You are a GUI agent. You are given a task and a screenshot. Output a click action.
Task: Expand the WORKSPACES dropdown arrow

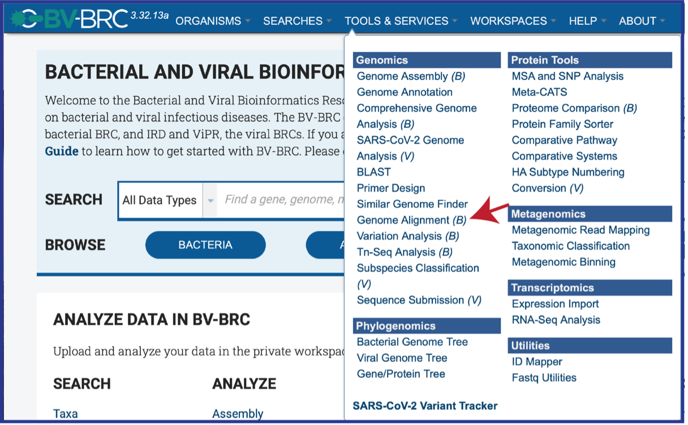click(553, 22)
